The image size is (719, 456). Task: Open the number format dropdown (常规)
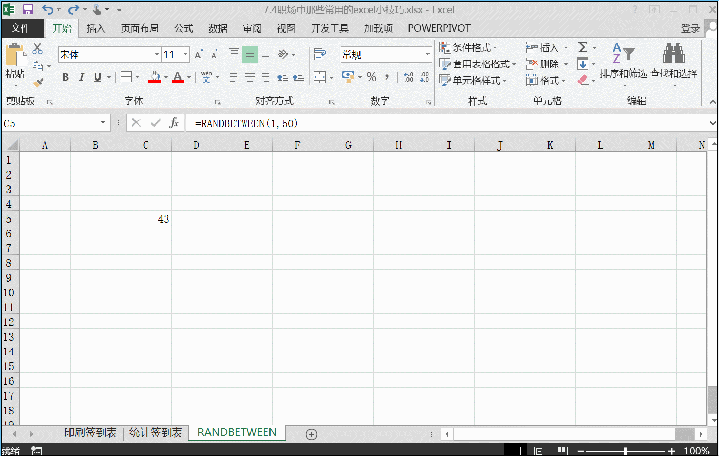pyautogui.click(x=427, y=55)
